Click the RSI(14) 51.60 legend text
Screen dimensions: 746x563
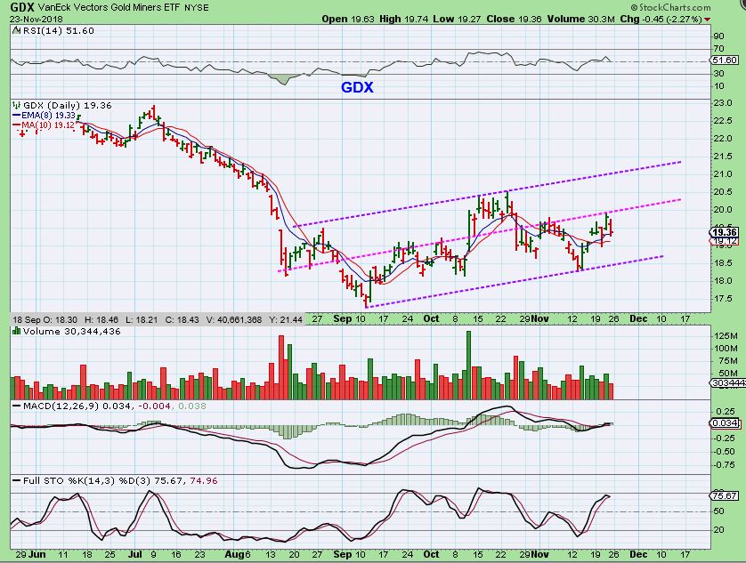coord(58,30)
